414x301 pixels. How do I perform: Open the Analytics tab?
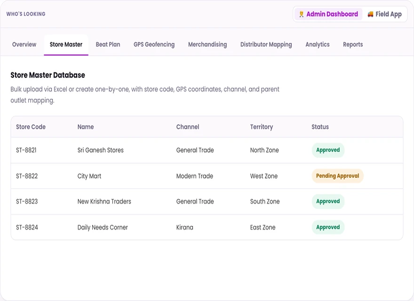(x=318, y=44)
